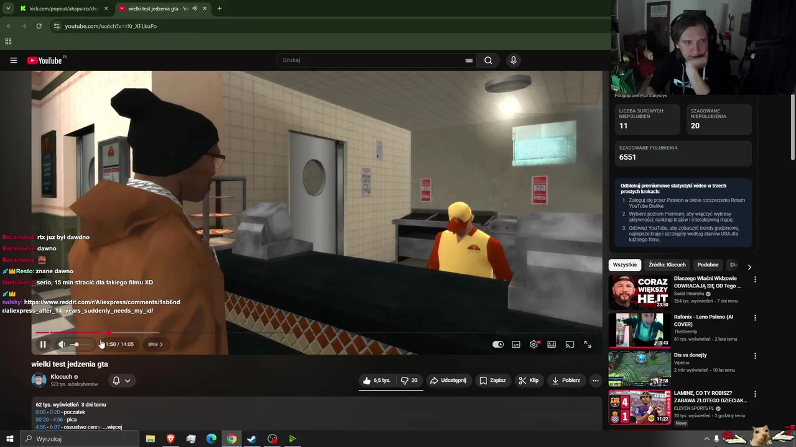Like the video with thumbs up

click(377, 381)
